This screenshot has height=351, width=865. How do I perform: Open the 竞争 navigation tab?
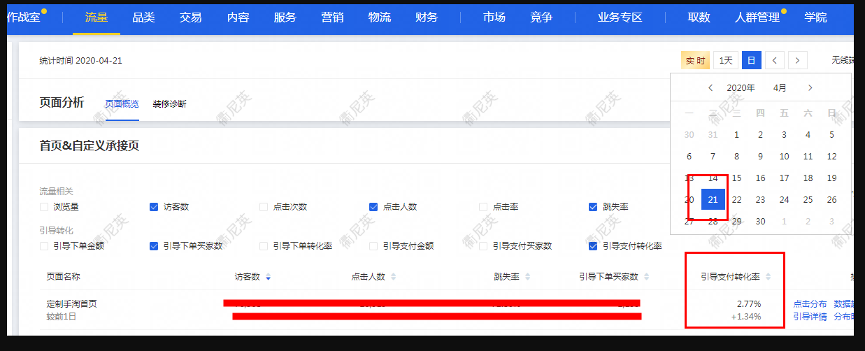pos(541,18)
